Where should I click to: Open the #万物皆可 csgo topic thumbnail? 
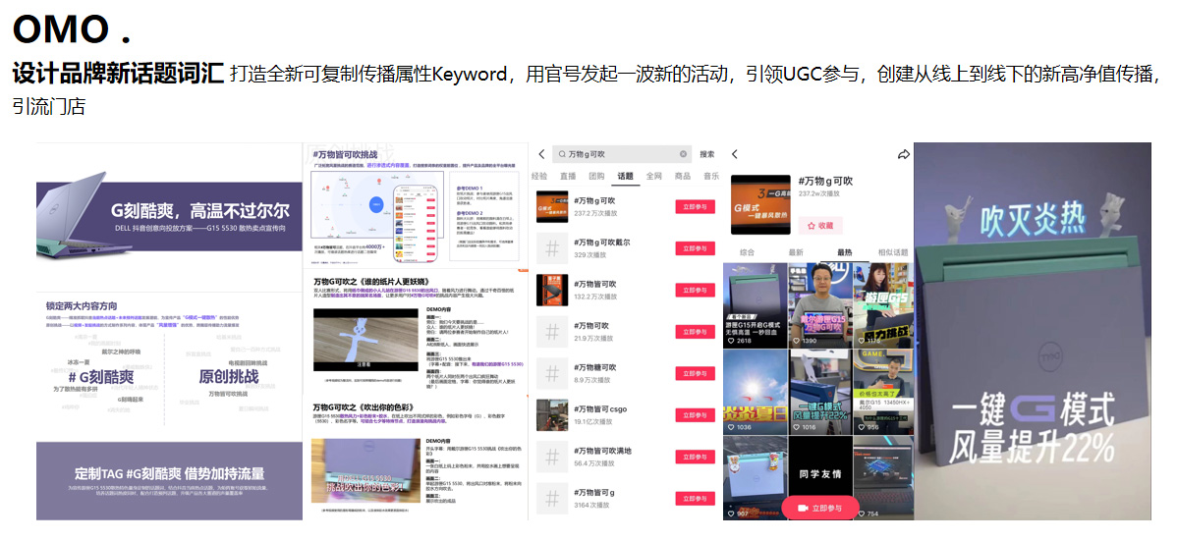click(x=552, y=415)
